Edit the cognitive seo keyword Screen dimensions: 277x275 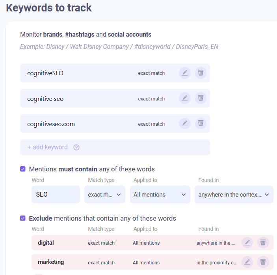coord(185,98)
